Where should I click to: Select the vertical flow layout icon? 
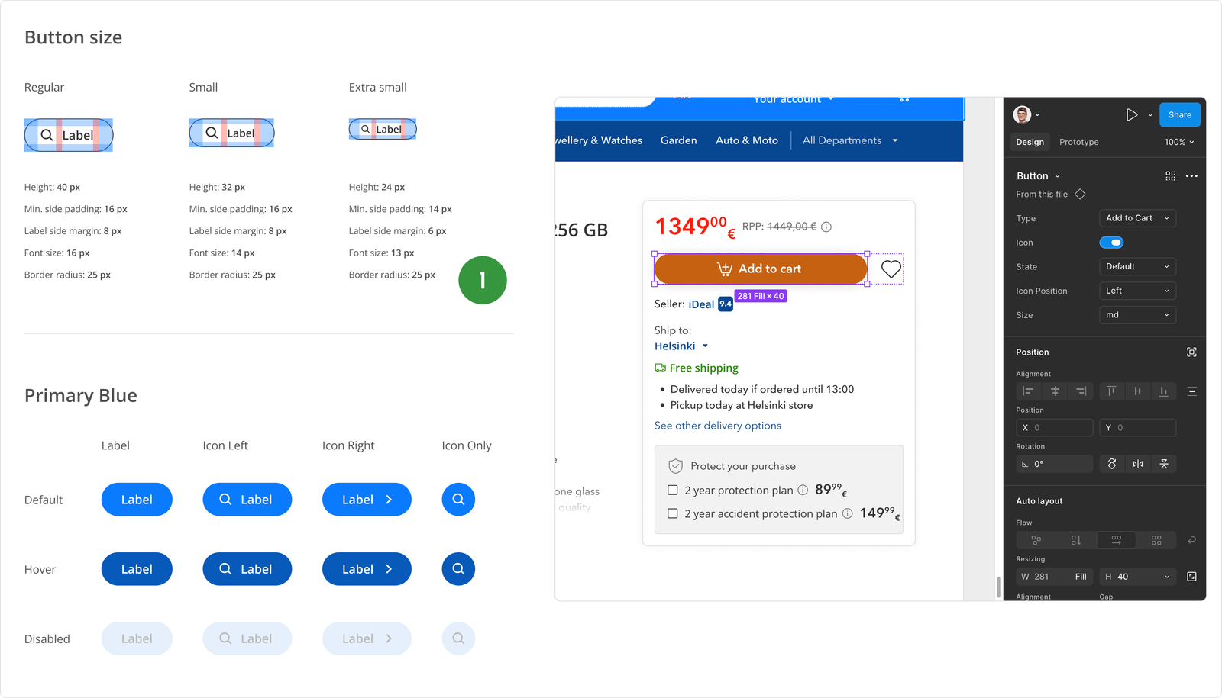coord(1075,540)
